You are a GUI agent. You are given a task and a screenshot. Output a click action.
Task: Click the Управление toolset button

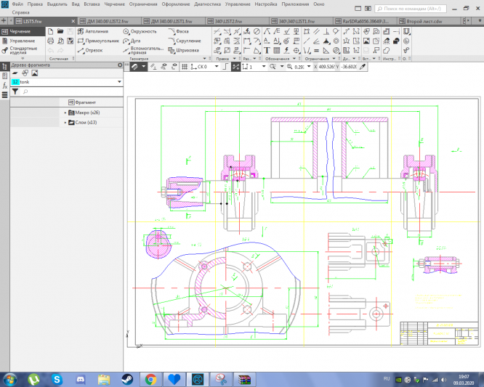(x=22, y=41)
